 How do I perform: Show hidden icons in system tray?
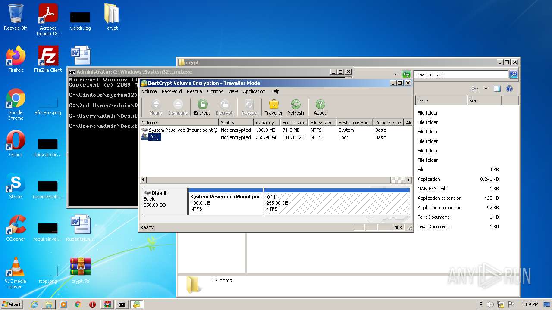tap(481, 304)
